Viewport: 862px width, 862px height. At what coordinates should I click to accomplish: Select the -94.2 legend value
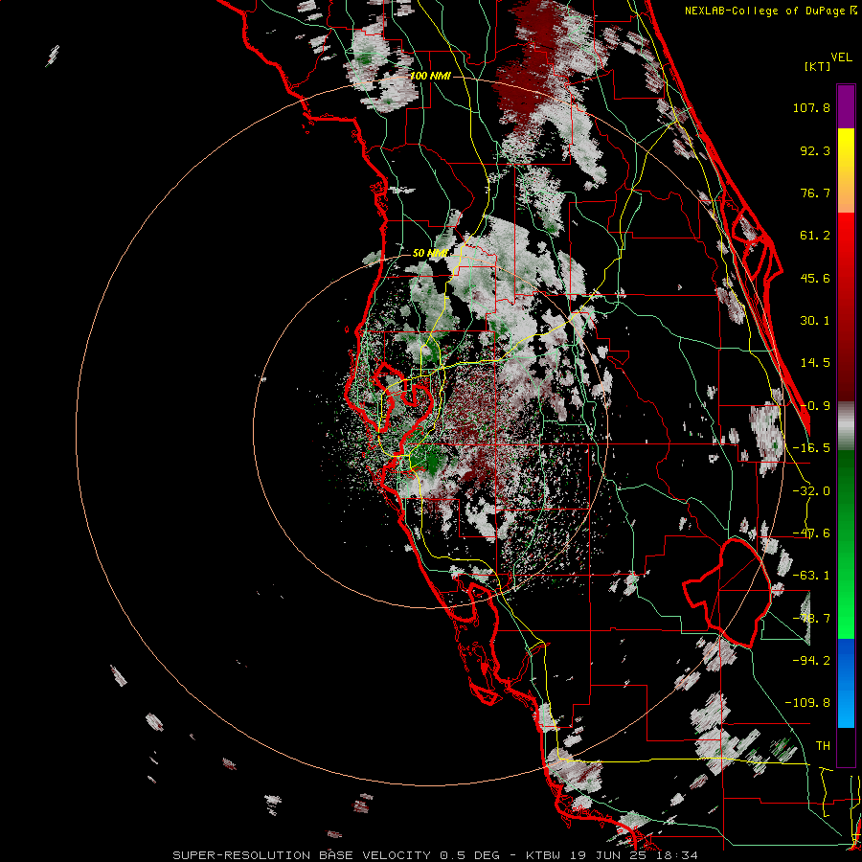[811, 661]
